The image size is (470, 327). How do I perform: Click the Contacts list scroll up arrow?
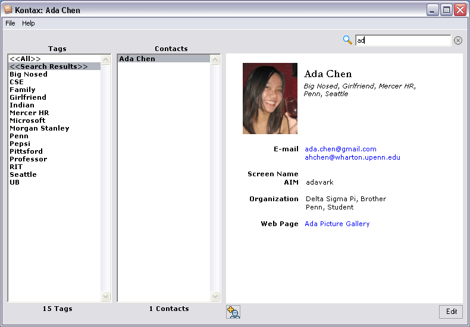point(215,60)
